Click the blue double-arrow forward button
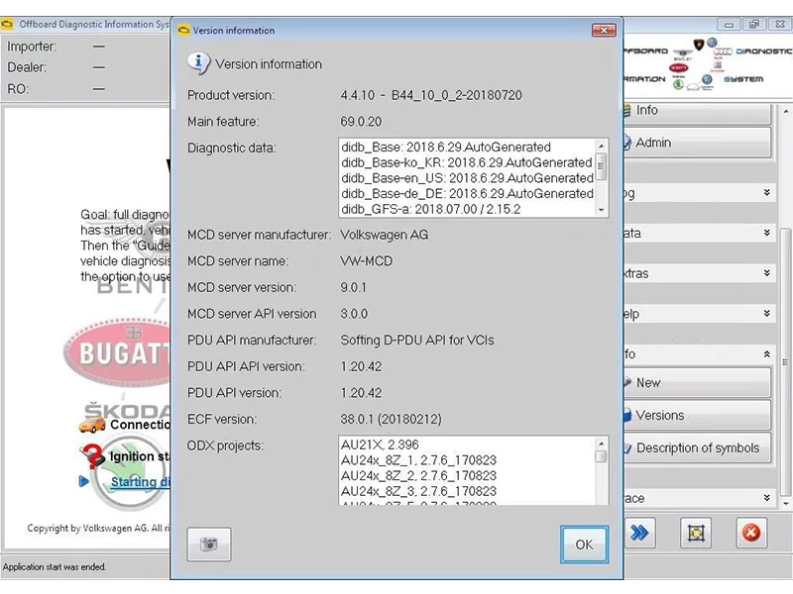 click(639, 533)
